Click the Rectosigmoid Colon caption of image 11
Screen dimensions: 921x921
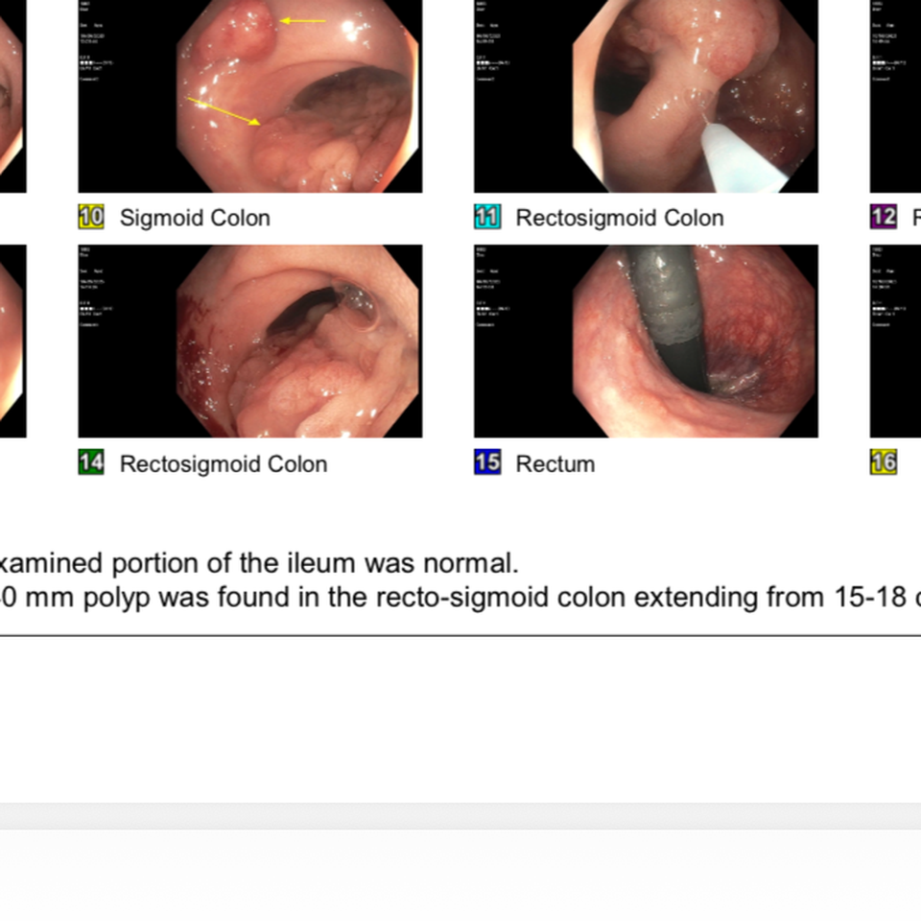pyautogui.click(x=620, y=218)
